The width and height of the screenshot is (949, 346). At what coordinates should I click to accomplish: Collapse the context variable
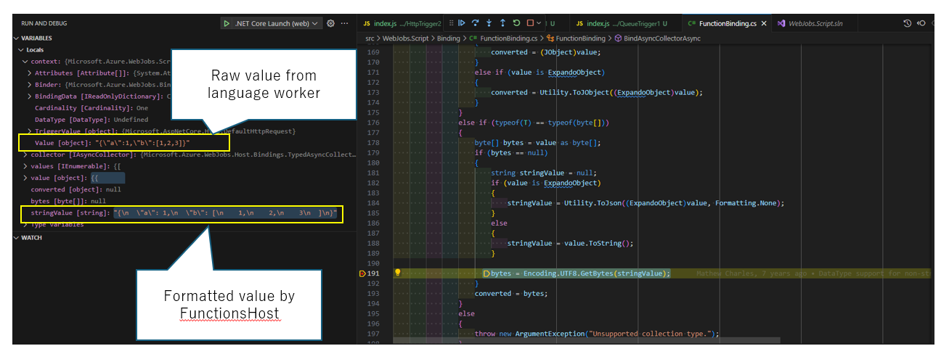click(x=25, y=62)
